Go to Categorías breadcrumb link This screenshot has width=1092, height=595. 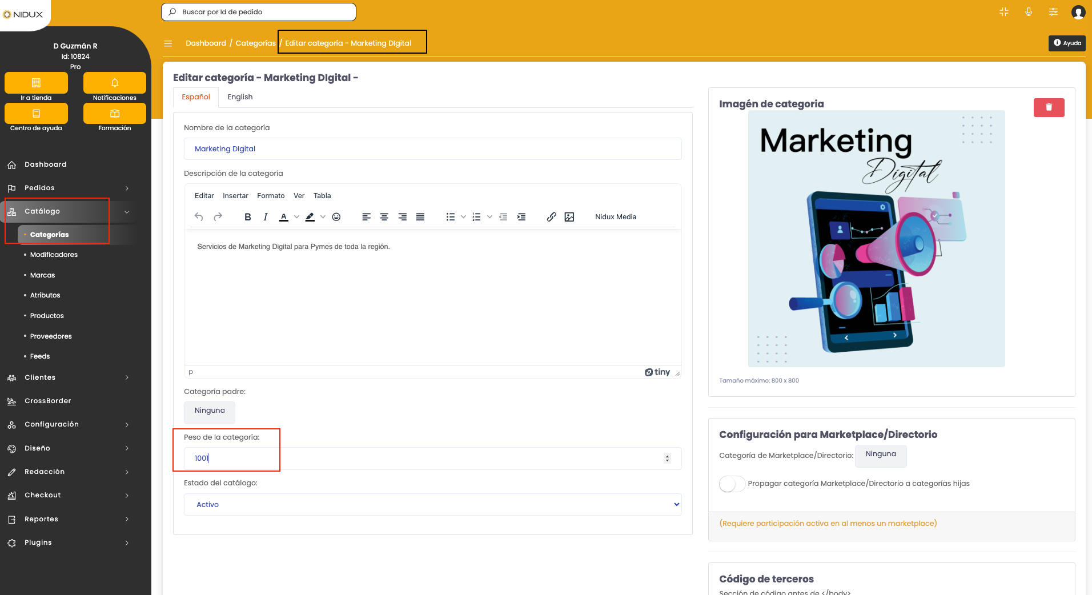point(255,43)
